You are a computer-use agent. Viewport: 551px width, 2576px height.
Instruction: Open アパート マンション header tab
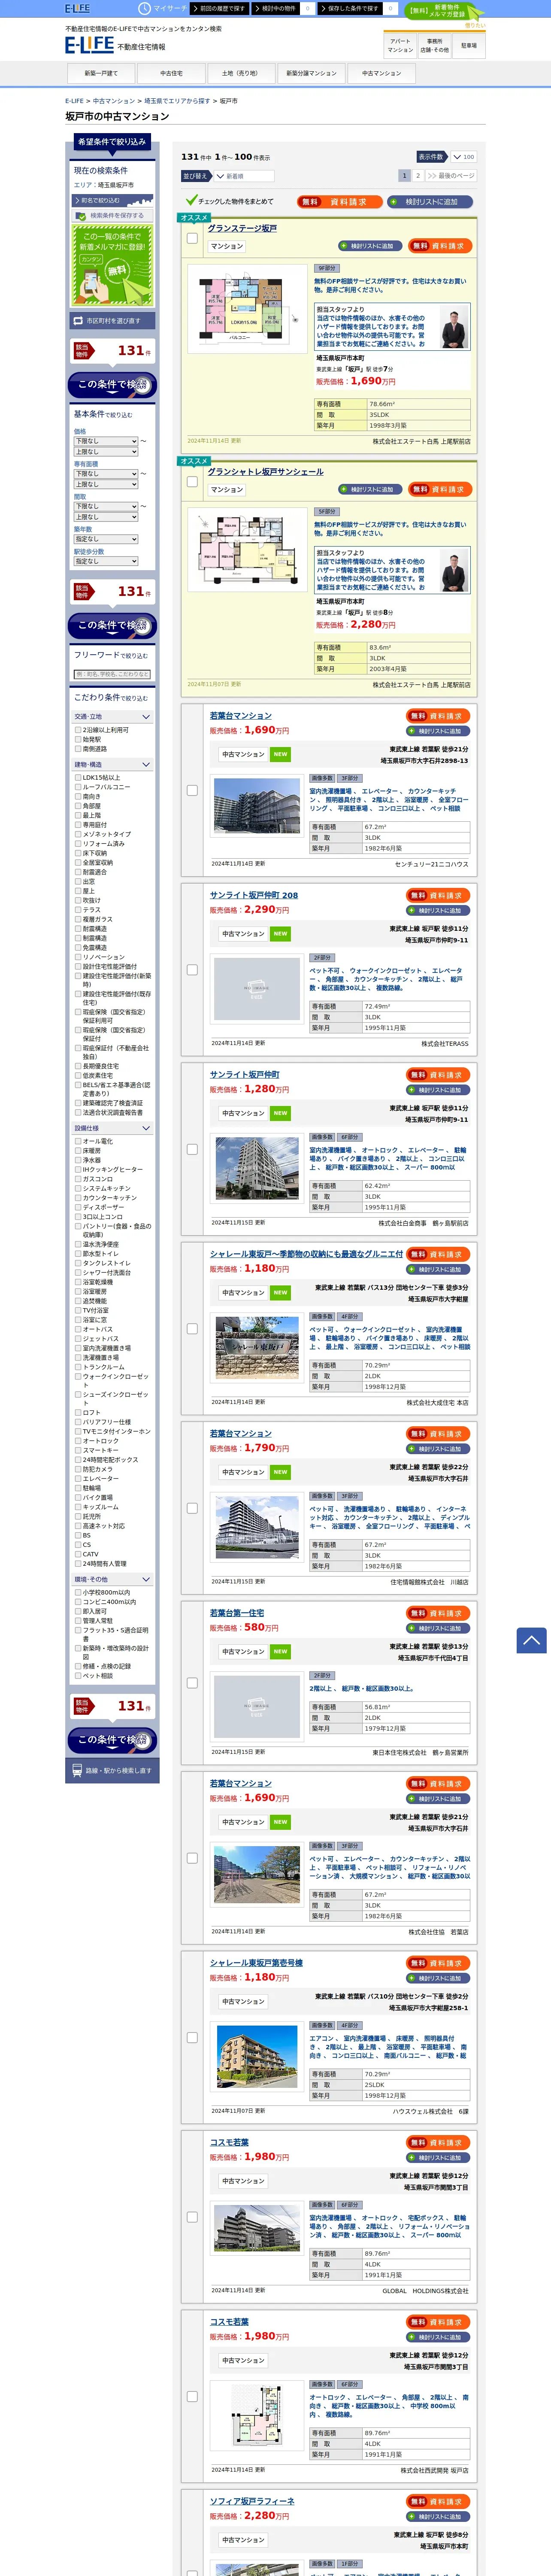[400, 46]
